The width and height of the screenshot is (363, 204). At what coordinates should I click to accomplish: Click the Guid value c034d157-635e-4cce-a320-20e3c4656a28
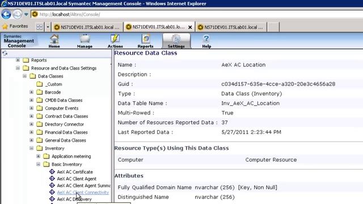click(278, 84)
